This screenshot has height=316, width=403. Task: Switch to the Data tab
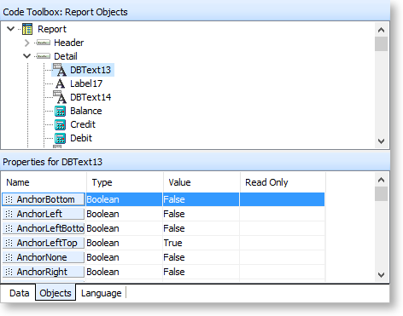pyautogui.click(x=19, y=293)
